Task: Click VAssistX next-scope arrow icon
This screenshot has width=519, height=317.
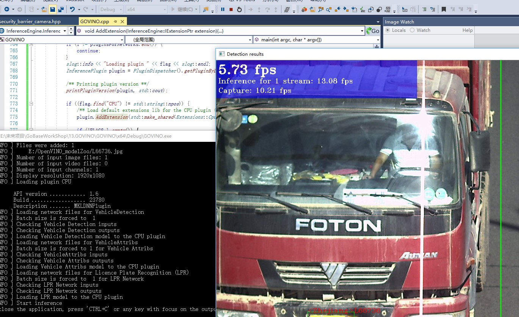Action: pos(346,9)
